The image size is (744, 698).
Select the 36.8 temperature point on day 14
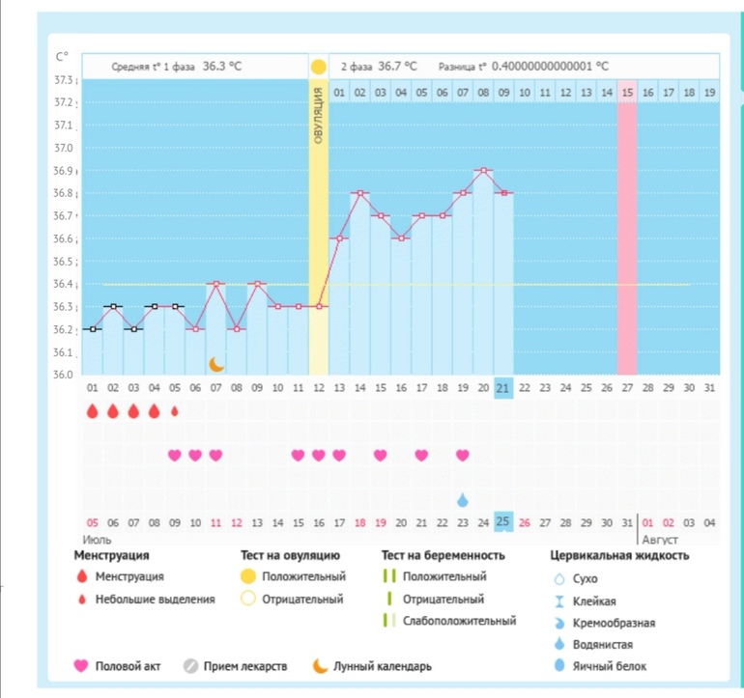coord(359,193)
